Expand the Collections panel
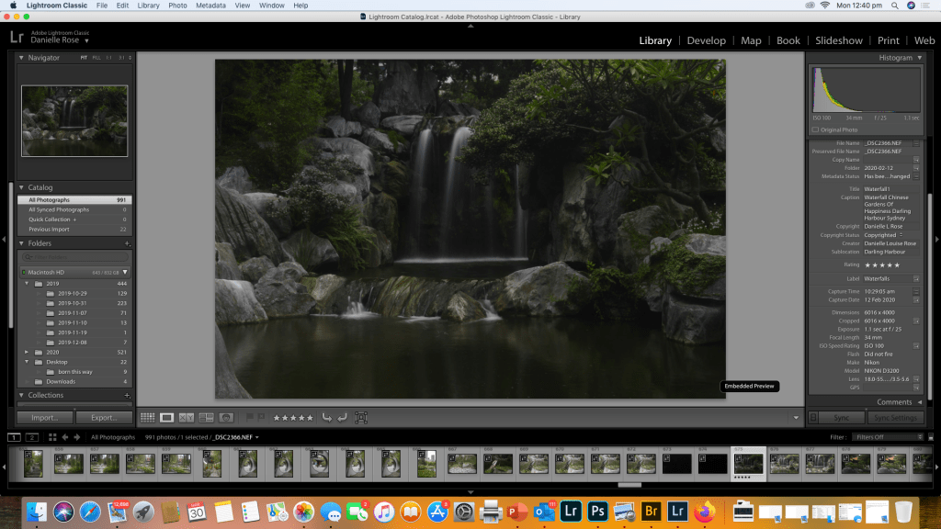The height and width of the screenshot is (529, 941). pos(22,395)
